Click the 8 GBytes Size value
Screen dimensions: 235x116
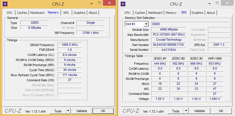[34, 28]
